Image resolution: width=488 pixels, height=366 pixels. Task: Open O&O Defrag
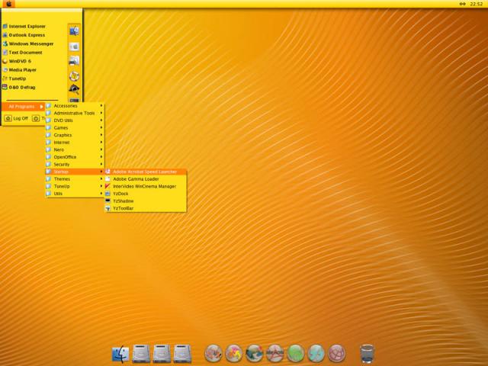pyautogui.click(x=19, y=88)
